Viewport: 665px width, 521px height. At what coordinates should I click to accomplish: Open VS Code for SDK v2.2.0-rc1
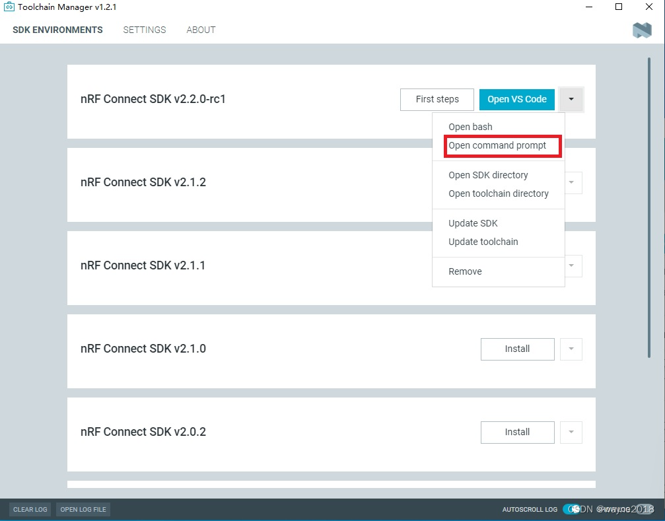click(517, 99)
